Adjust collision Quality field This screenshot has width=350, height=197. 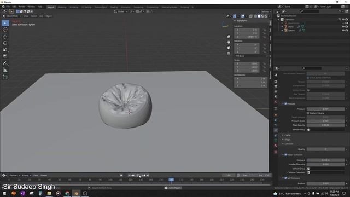tap(326, 149)
